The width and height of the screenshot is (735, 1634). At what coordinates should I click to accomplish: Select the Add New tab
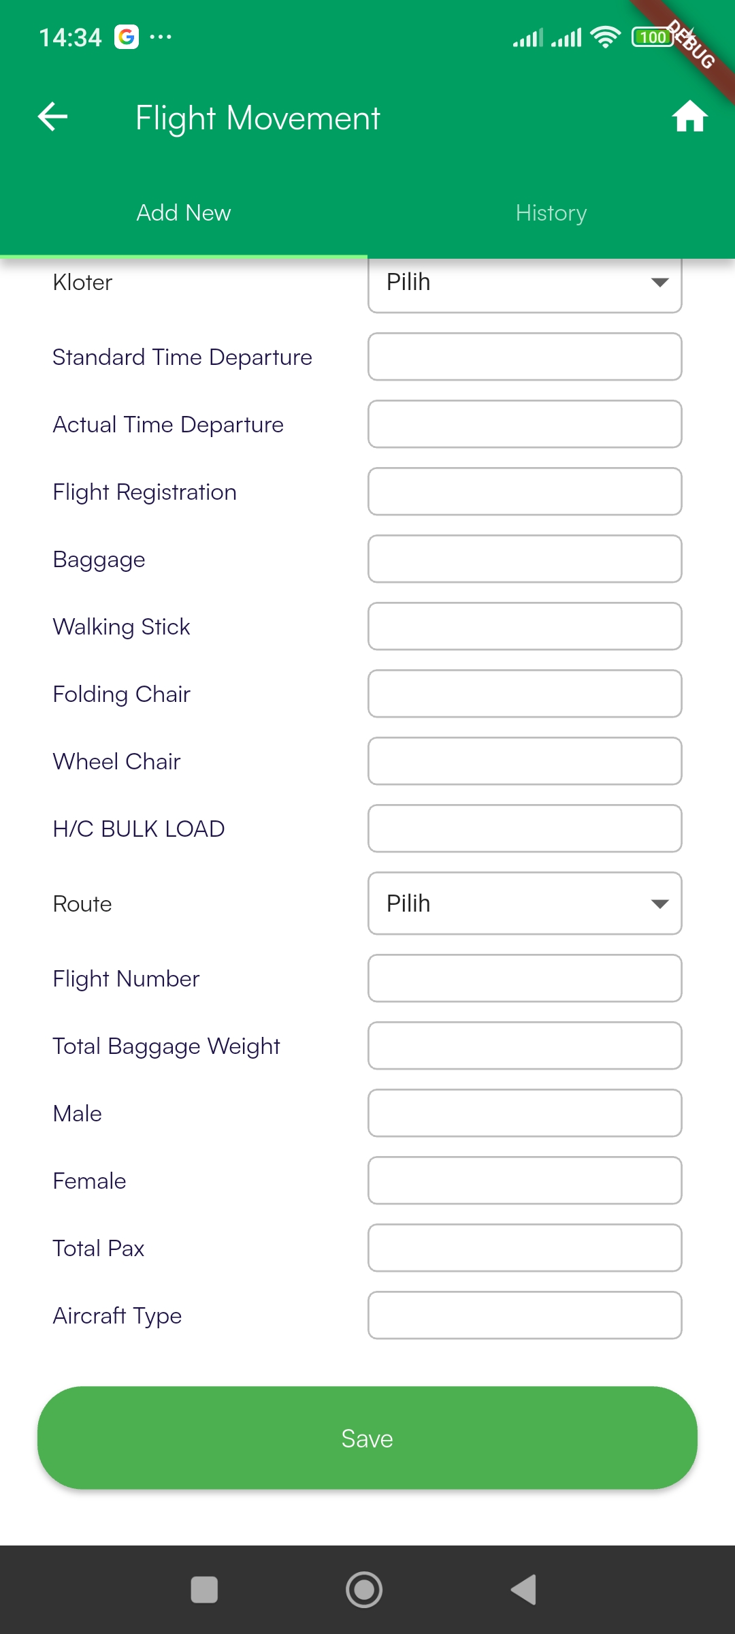tap(184, 213)
